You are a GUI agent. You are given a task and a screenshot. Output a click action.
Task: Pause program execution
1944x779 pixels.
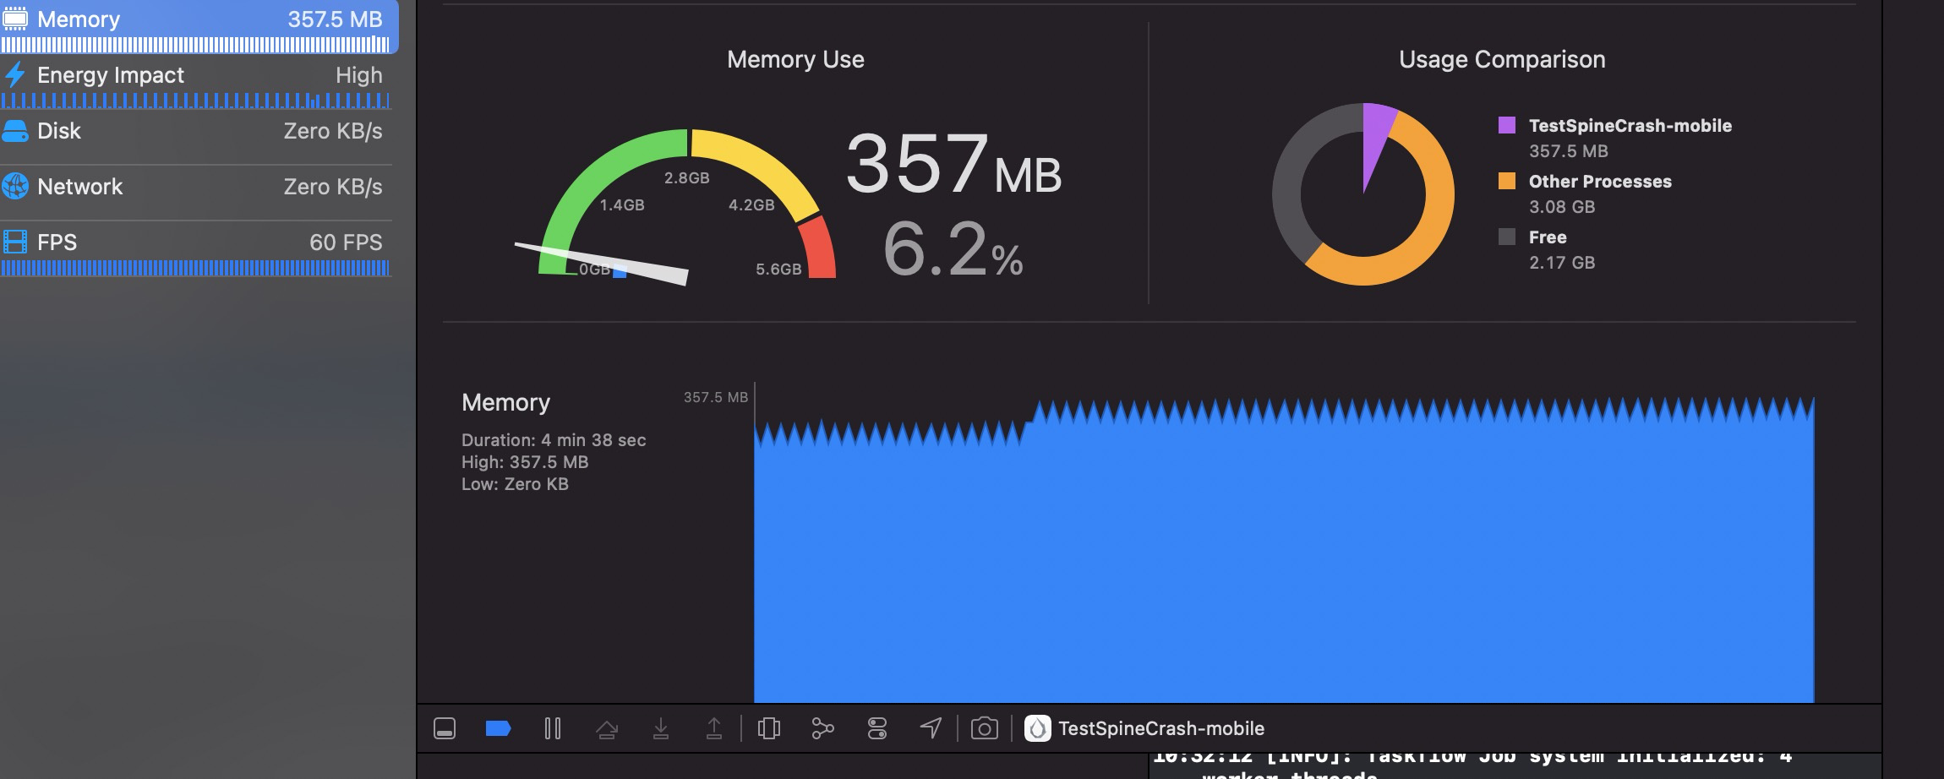tap(553, 728)
